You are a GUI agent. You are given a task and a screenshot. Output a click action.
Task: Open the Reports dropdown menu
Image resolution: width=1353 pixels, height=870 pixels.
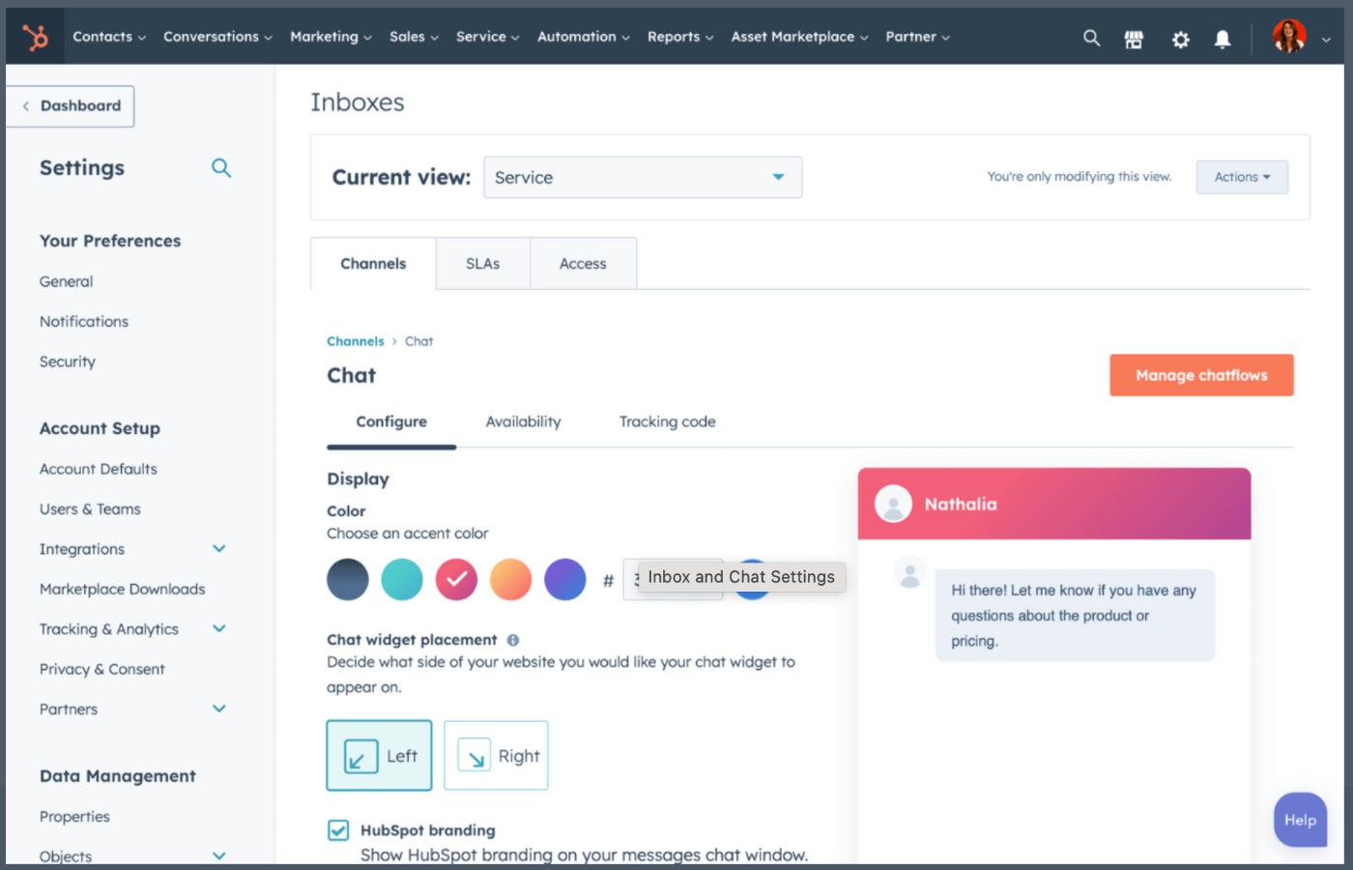680,37
